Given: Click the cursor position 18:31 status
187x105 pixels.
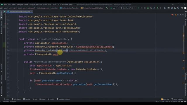Looking at the screenshot, I should point(157,101).
